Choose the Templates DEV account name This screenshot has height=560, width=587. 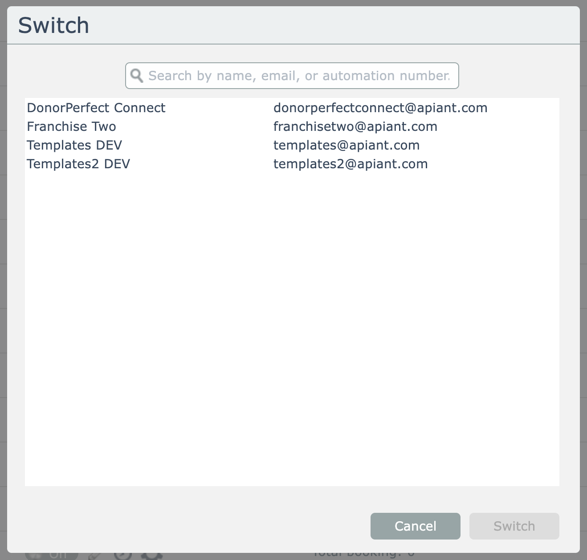[74, 145]
